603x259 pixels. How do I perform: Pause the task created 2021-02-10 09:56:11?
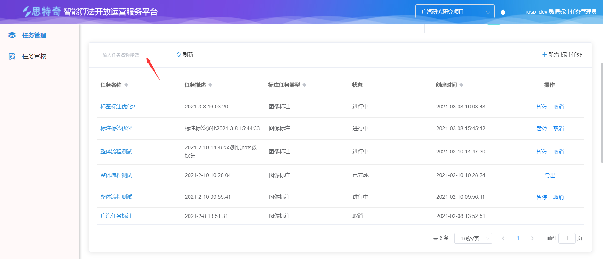(x=542, y=197)
